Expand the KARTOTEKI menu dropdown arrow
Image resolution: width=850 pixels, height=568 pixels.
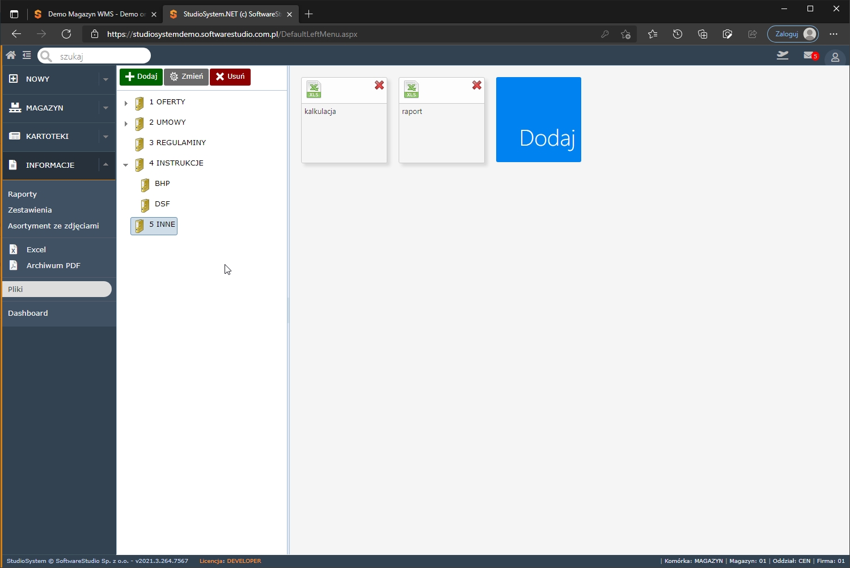click(x=105, y=137)
